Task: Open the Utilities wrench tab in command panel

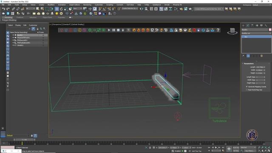Action: [266, 25]
